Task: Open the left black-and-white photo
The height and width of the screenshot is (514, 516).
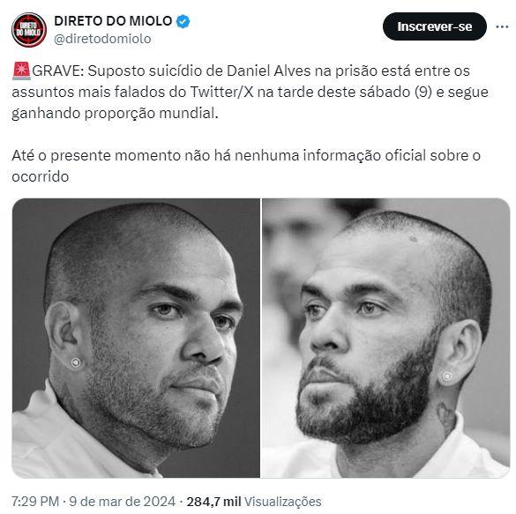Action: 136,338
